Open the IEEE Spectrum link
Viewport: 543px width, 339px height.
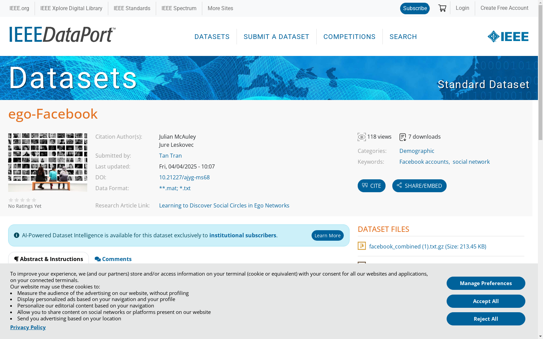point(179,8)
